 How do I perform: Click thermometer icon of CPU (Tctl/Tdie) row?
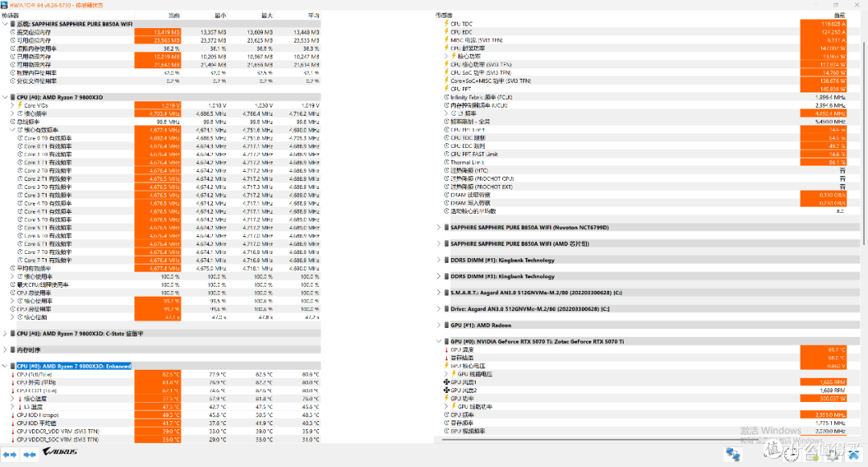coord(13,375)
